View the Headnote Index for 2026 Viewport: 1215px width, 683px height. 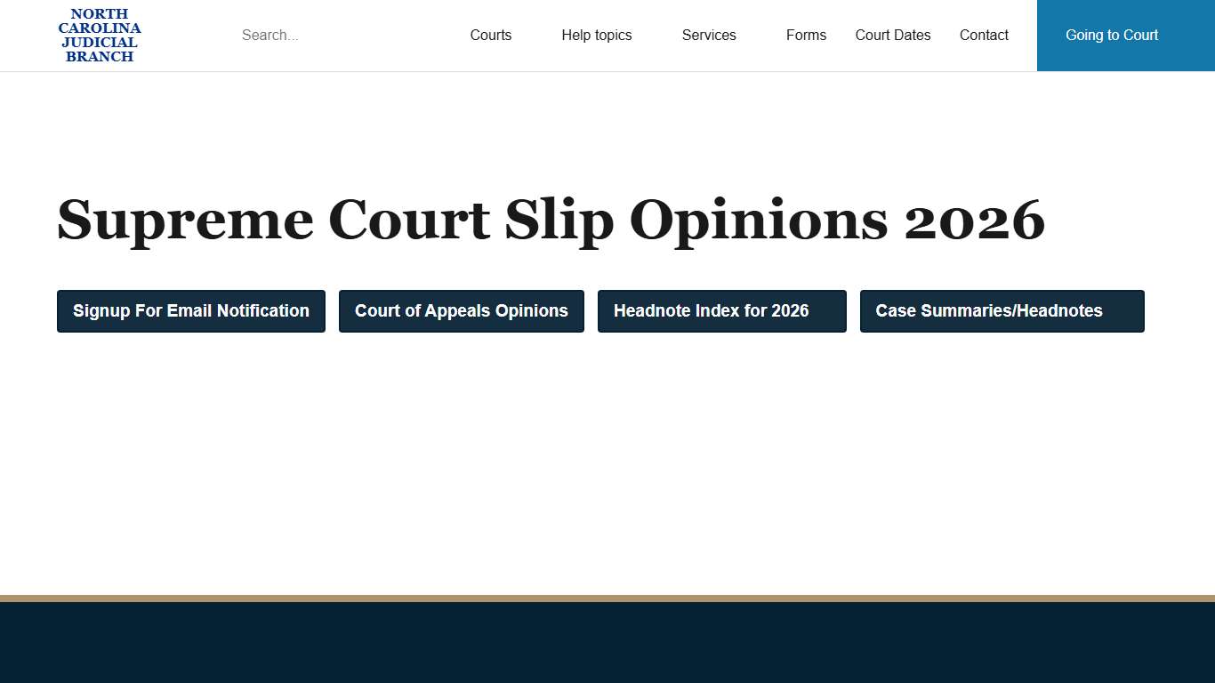coord(721,311)
